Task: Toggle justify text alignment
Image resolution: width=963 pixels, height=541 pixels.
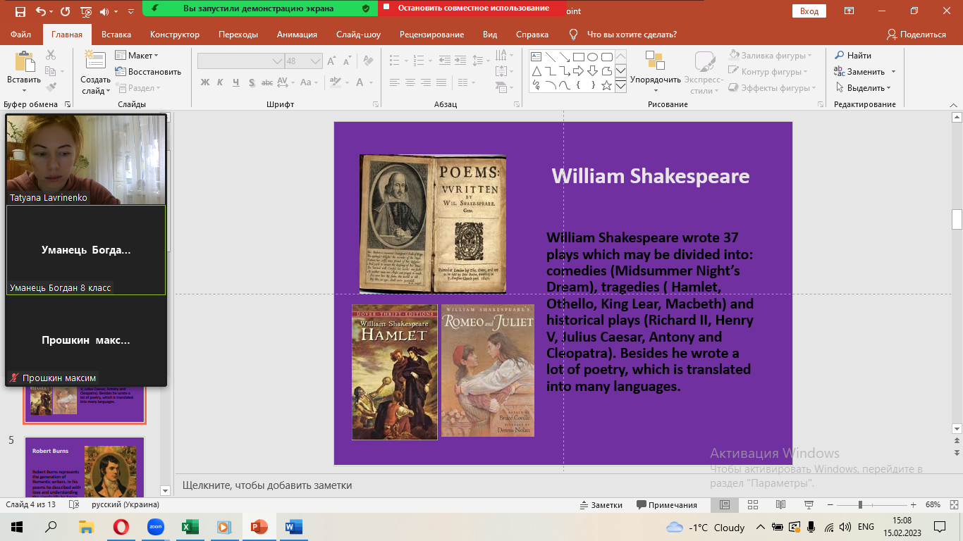Action: pos(442,82)
